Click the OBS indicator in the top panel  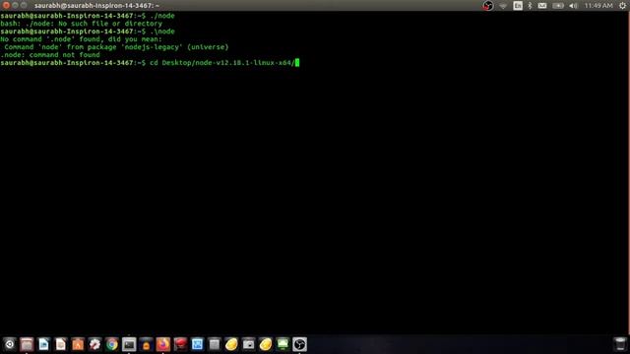click(x=488, y=6)
